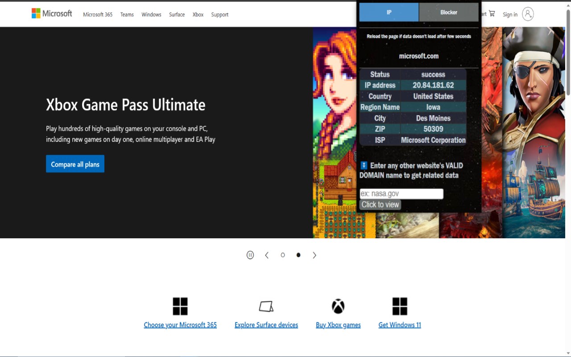Open Xbox in navigation bar
The height and width of the screenshot is (357, 571).
(198, 15)
